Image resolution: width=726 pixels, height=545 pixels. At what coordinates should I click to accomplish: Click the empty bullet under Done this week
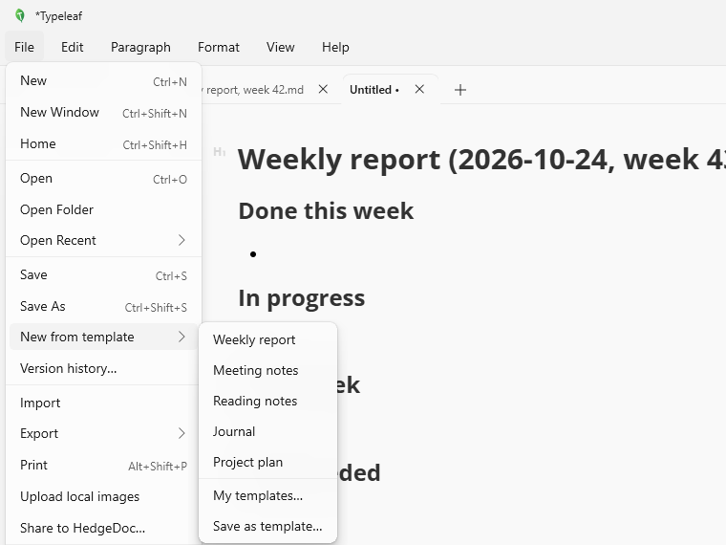[x=253, y=254]
